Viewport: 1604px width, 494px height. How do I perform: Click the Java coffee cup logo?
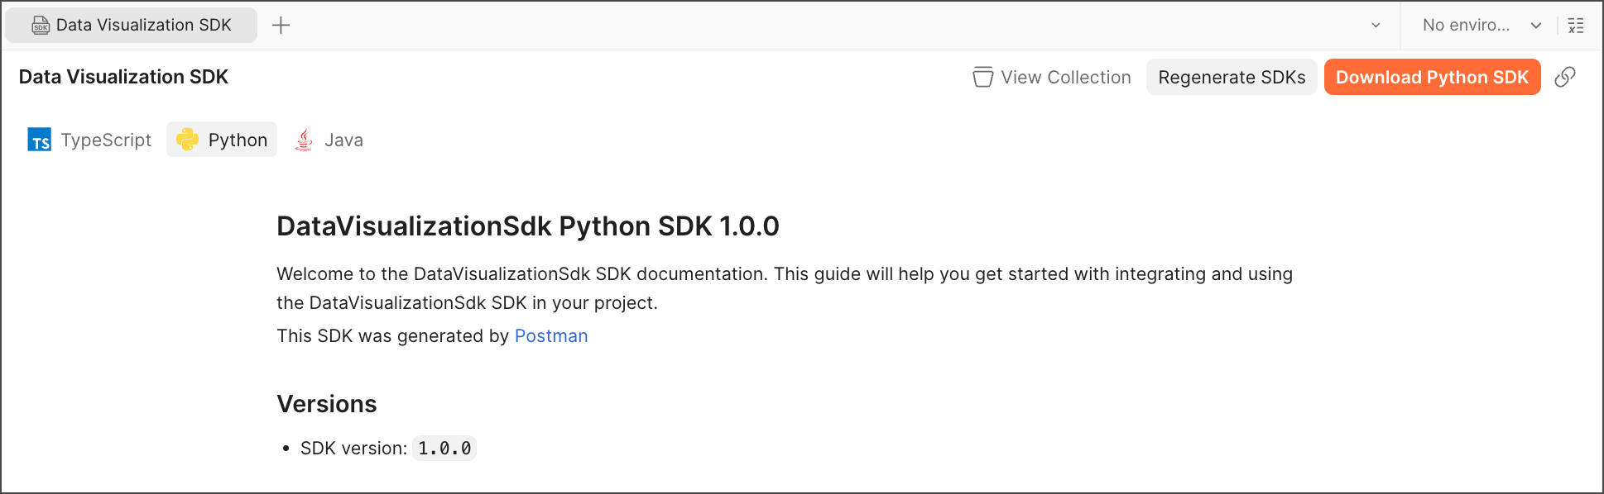click(x=305, y=140)
